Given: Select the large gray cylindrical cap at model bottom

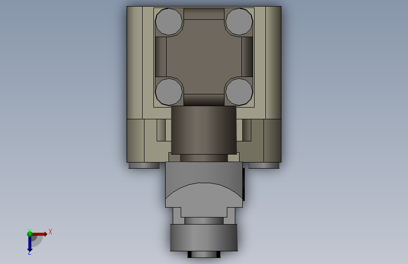Looking at the screenshot, I should coord(204,238).
